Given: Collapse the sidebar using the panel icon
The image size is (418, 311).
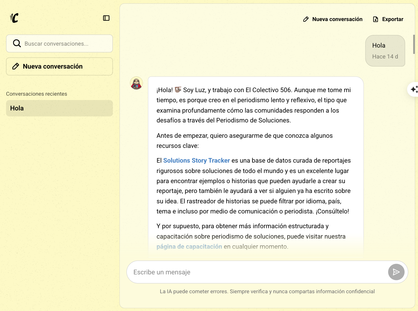Looking at the screenshot, I should point(106,18).
